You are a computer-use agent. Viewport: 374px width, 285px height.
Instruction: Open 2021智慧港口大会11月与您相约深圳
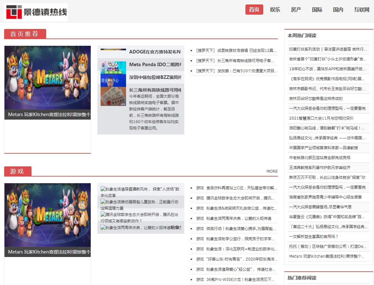coord(321,118)
